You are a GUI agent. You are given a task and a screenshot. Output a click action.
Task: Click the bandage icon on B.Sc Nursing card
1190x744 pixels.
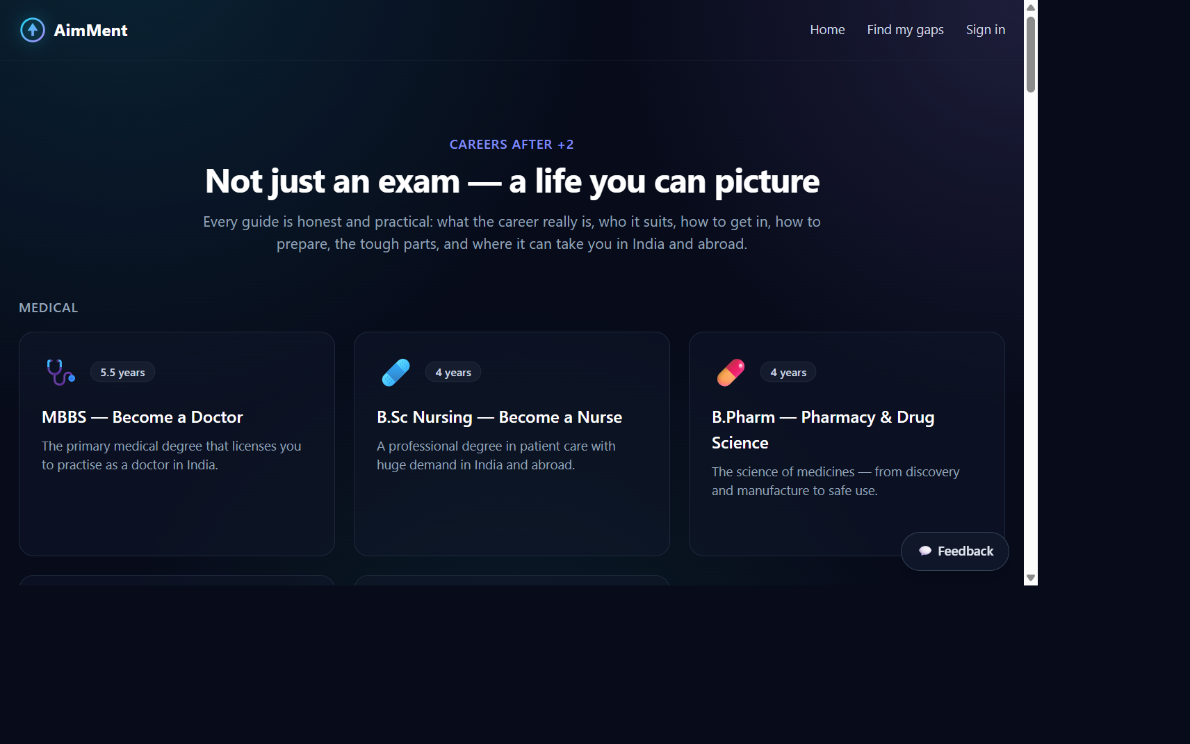tap(396, 372)
